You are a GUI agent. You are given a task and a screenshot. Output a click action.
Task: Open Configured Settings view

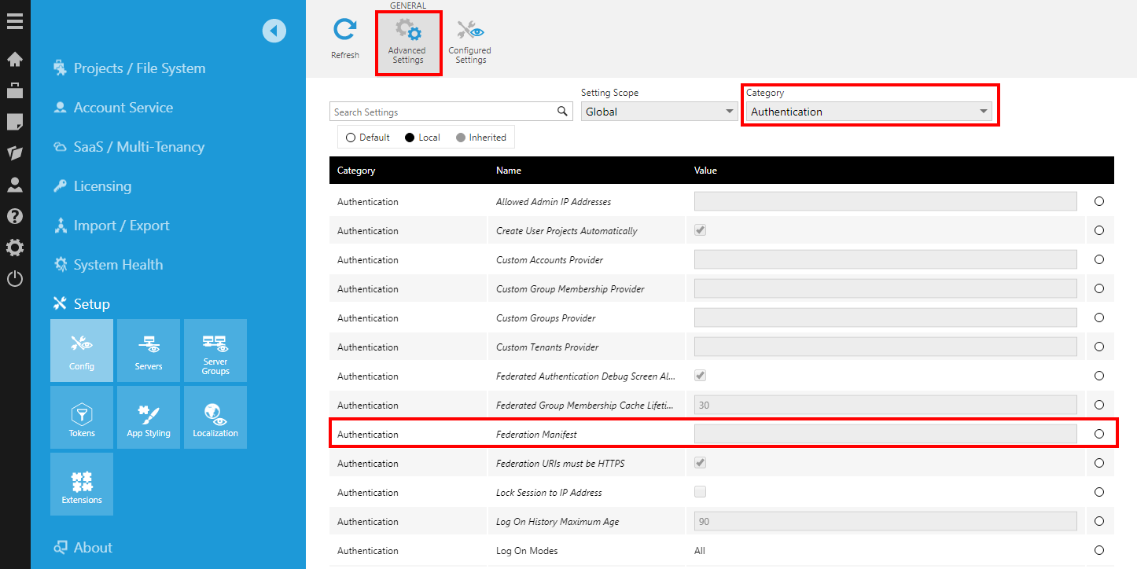click(x=470, y=42)
